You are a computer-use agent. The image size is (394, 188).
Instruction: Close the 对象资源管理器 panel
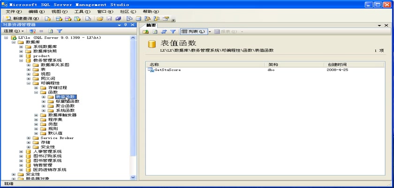(x=132, y=24)
